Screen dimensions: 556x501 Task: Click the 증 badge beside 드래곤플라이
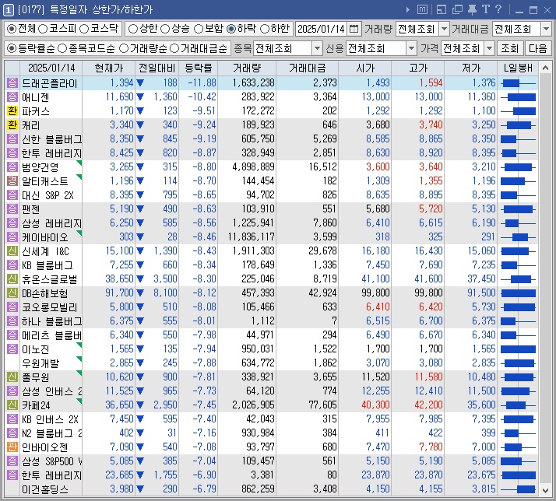click(12, 83)
